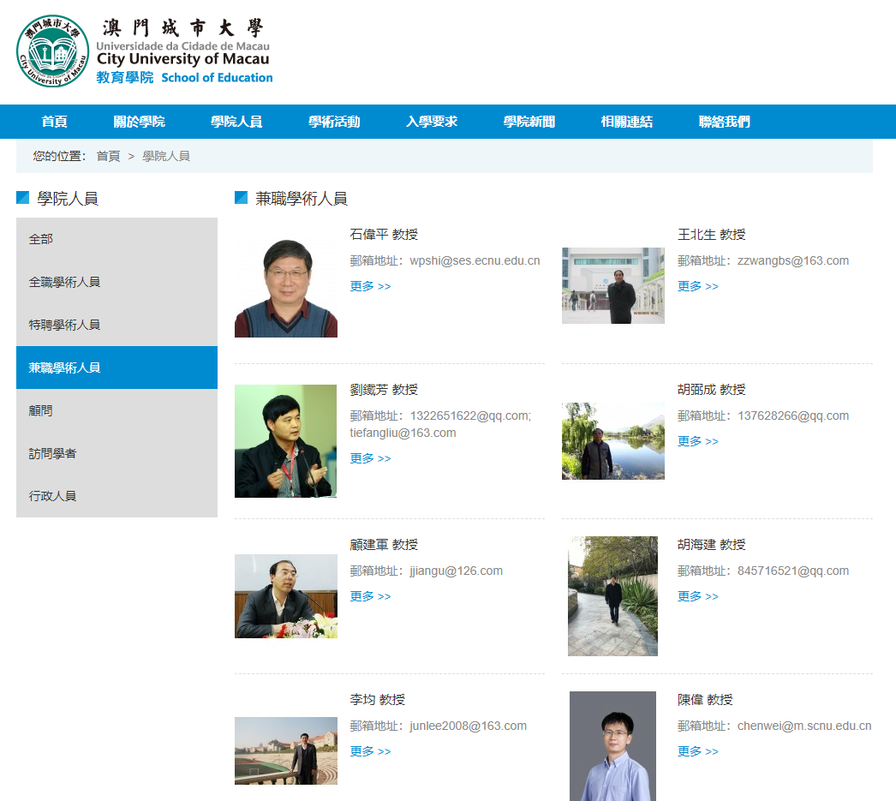The width and height of the screenshot is (896, 801).
Task: Open the 首頁 nav menu item
Action: pyautogui.click(x=54, y=122)
